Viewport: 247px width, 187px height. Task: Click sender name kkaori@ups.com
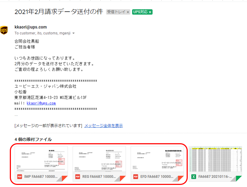click(x=31, y=27)
